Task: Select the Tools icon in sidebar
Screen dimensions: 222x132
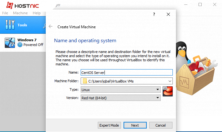Action: [10, 25]
